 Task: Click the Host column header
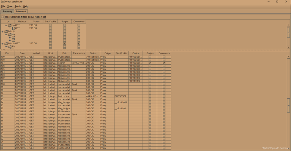[x=50, y=53]
